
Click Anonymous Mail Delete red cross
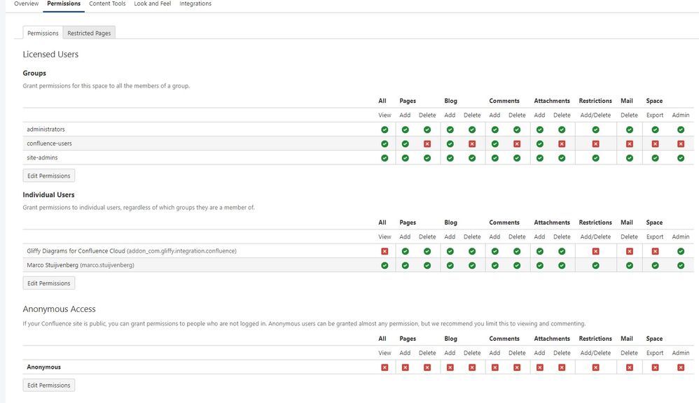click(630, 367)
